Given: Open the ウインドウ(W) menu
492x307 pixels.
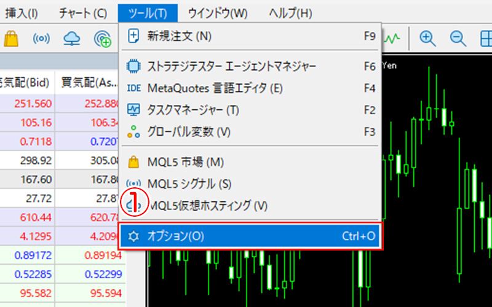Looking at the screenshot, I should pyautogui.click(x=218, y=12).
